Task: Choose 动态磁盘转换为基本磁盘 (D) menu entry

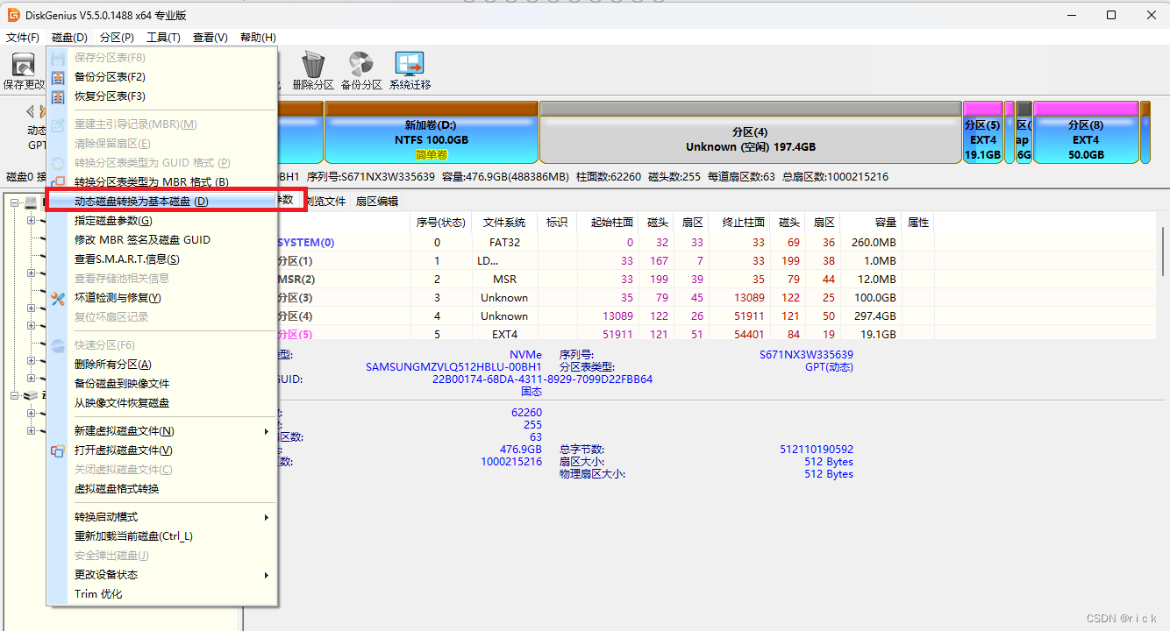Action: 162,202
